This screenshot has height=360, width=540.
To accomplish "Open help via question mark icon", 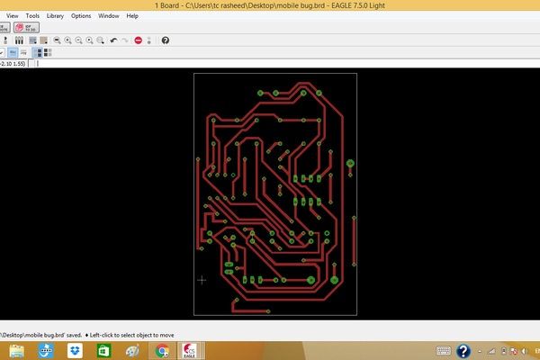I will 164,40.
